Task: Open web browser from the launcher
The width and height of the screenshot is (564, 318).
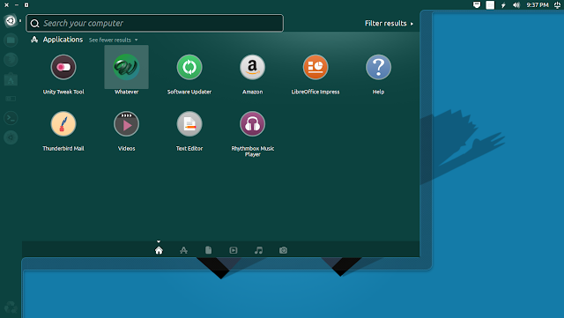Action: coord(11,60)
